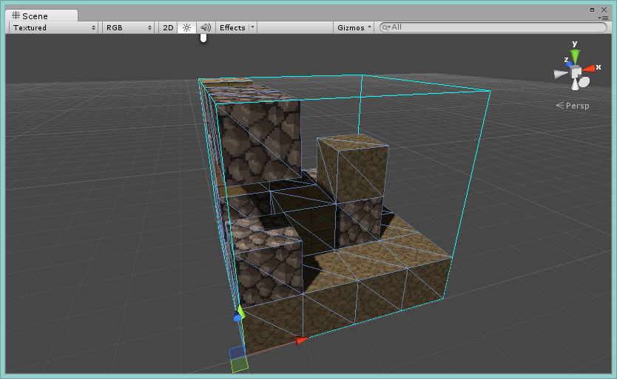Click the green Y axis cone on orientation gizmo
The image size is (617, 379).
click(x=575, y=55)
